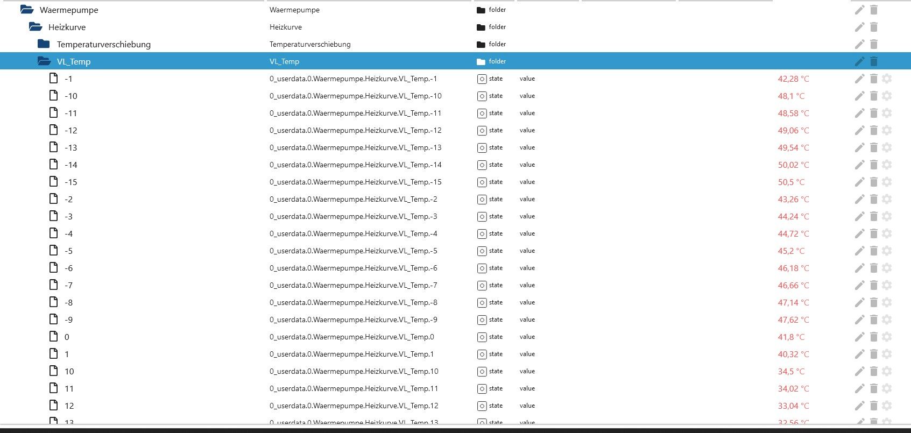Collapse the Heizkurve folder
Screen dimensions: 911x433
coord(36,26)
